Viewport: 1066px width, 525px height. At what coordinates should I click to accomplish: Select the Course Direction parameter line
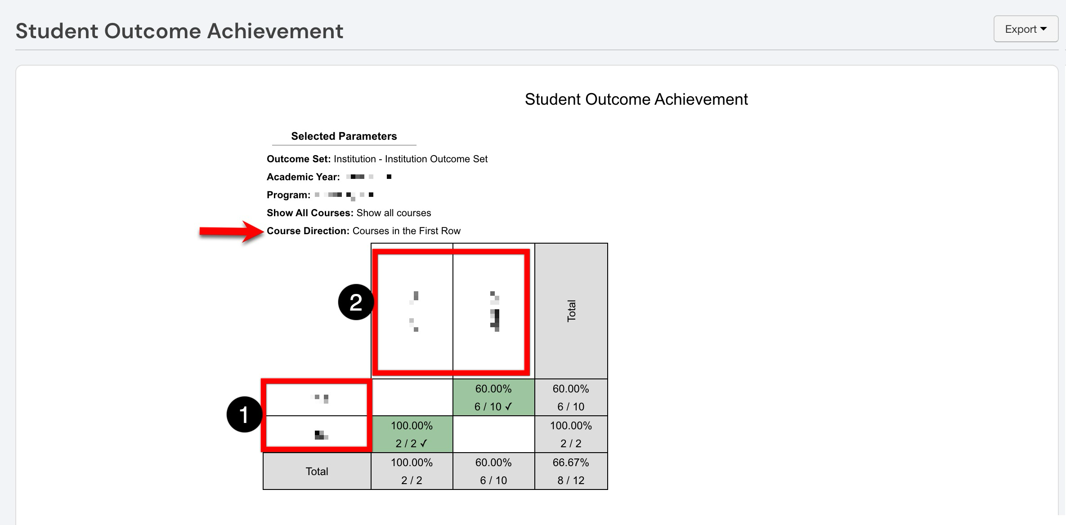363,231
